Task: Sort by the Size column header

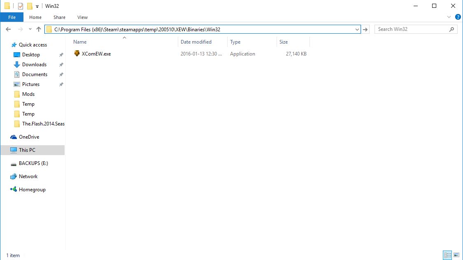Action: [284, 42]
